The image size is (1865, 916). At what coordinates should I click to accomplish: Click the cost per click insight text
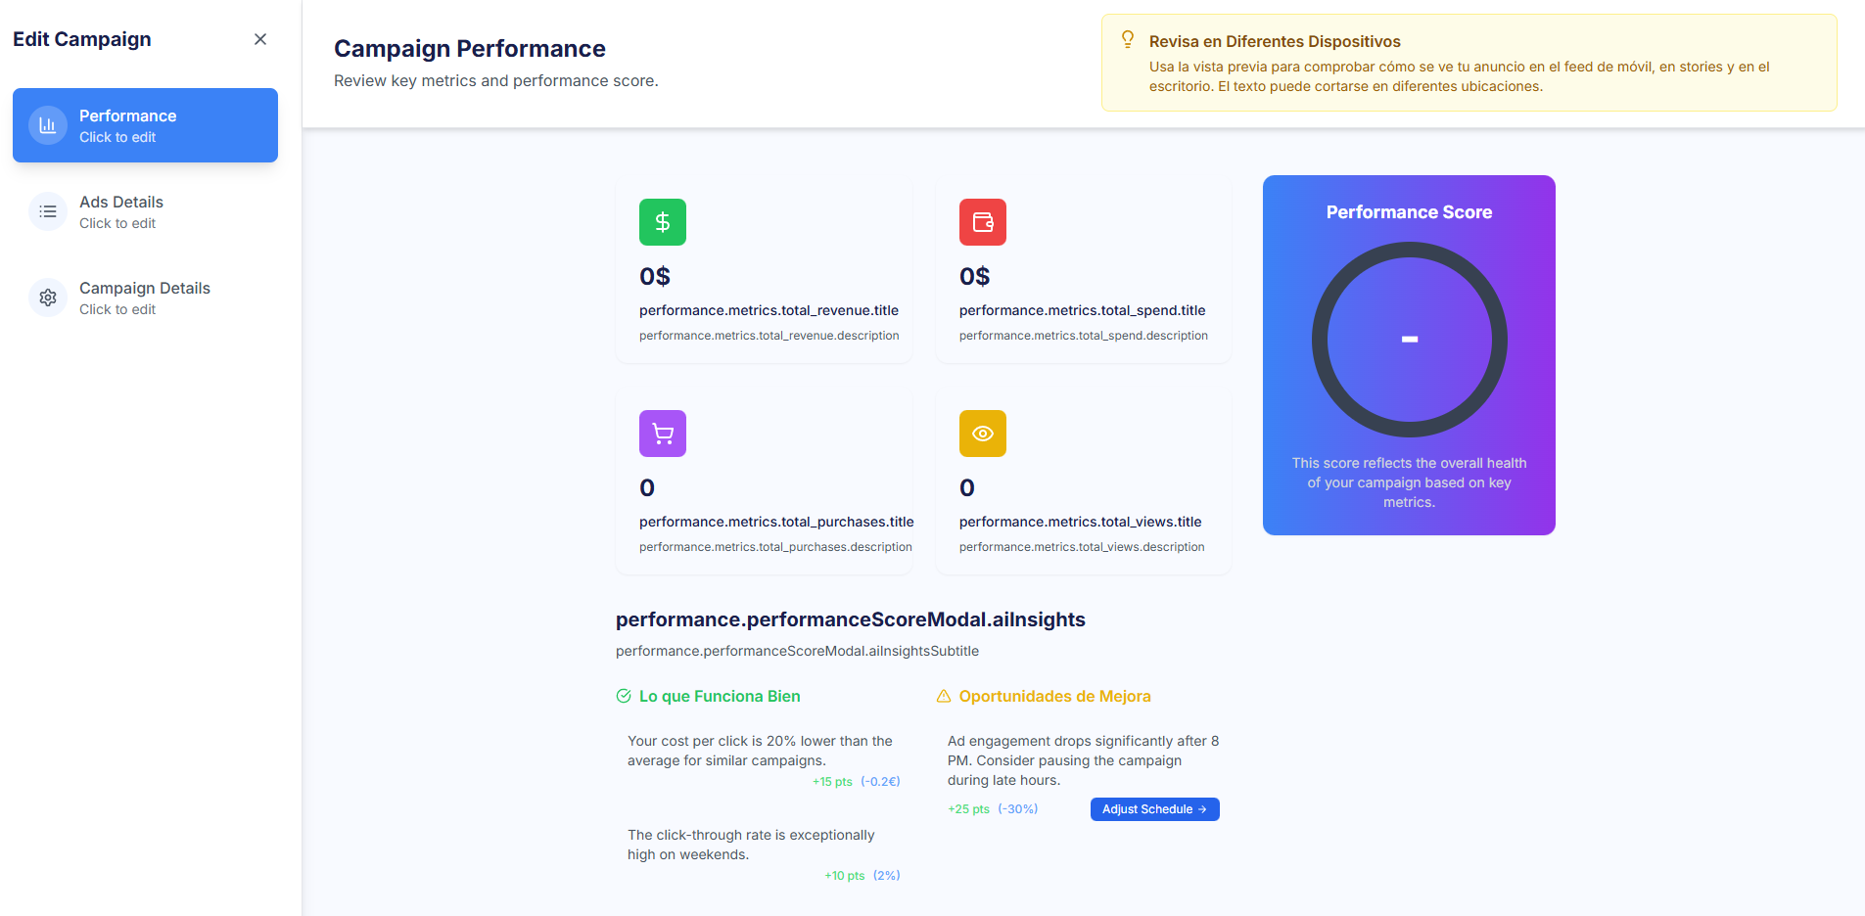[760, 751]
